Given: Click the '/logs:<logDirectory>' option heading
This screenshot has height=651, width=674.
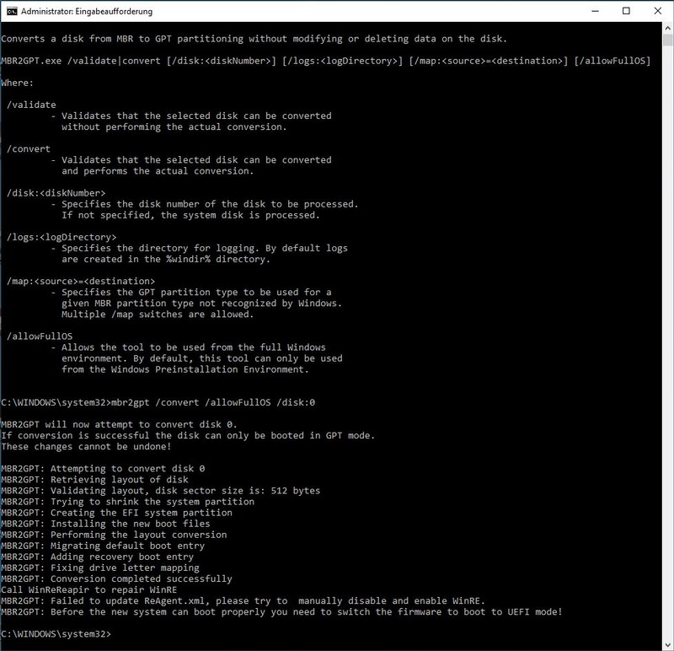Looking at the screenshot, I should [62, 237].
